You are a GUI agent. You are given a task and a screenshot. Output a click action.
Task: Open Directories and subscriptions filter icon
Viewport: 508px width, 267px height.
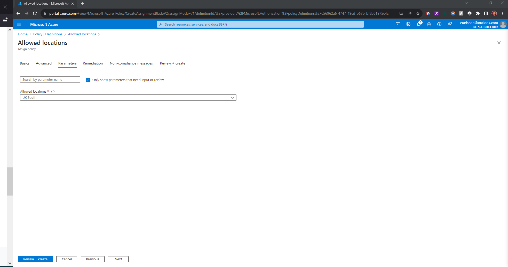pyautogui.click(x=408, y=24)
